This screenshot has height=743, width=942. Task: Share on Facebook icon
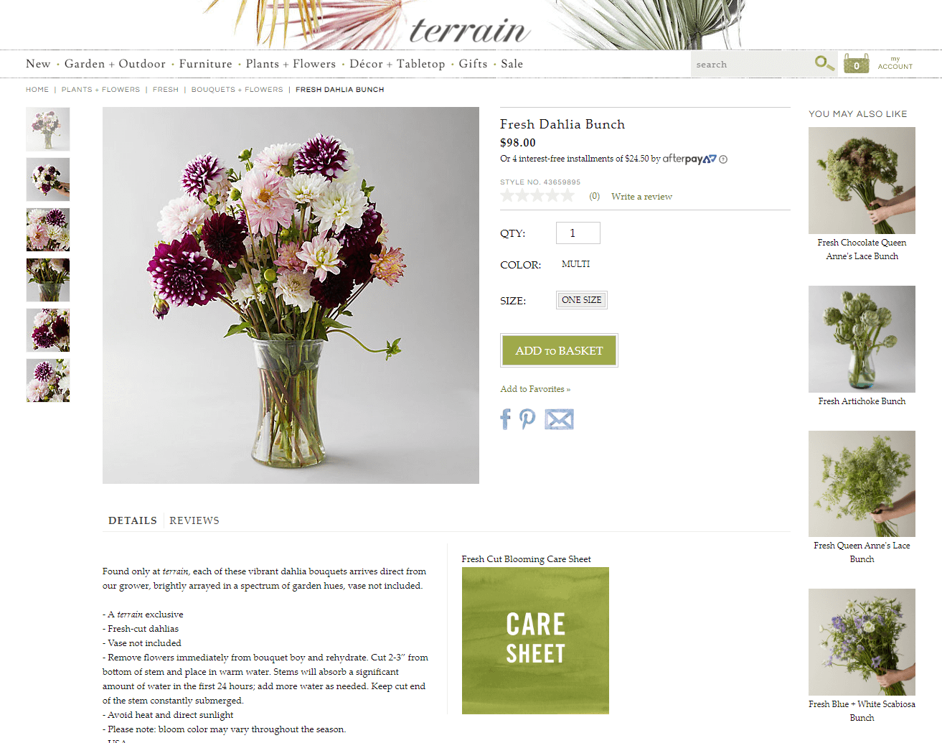point(506,419)
